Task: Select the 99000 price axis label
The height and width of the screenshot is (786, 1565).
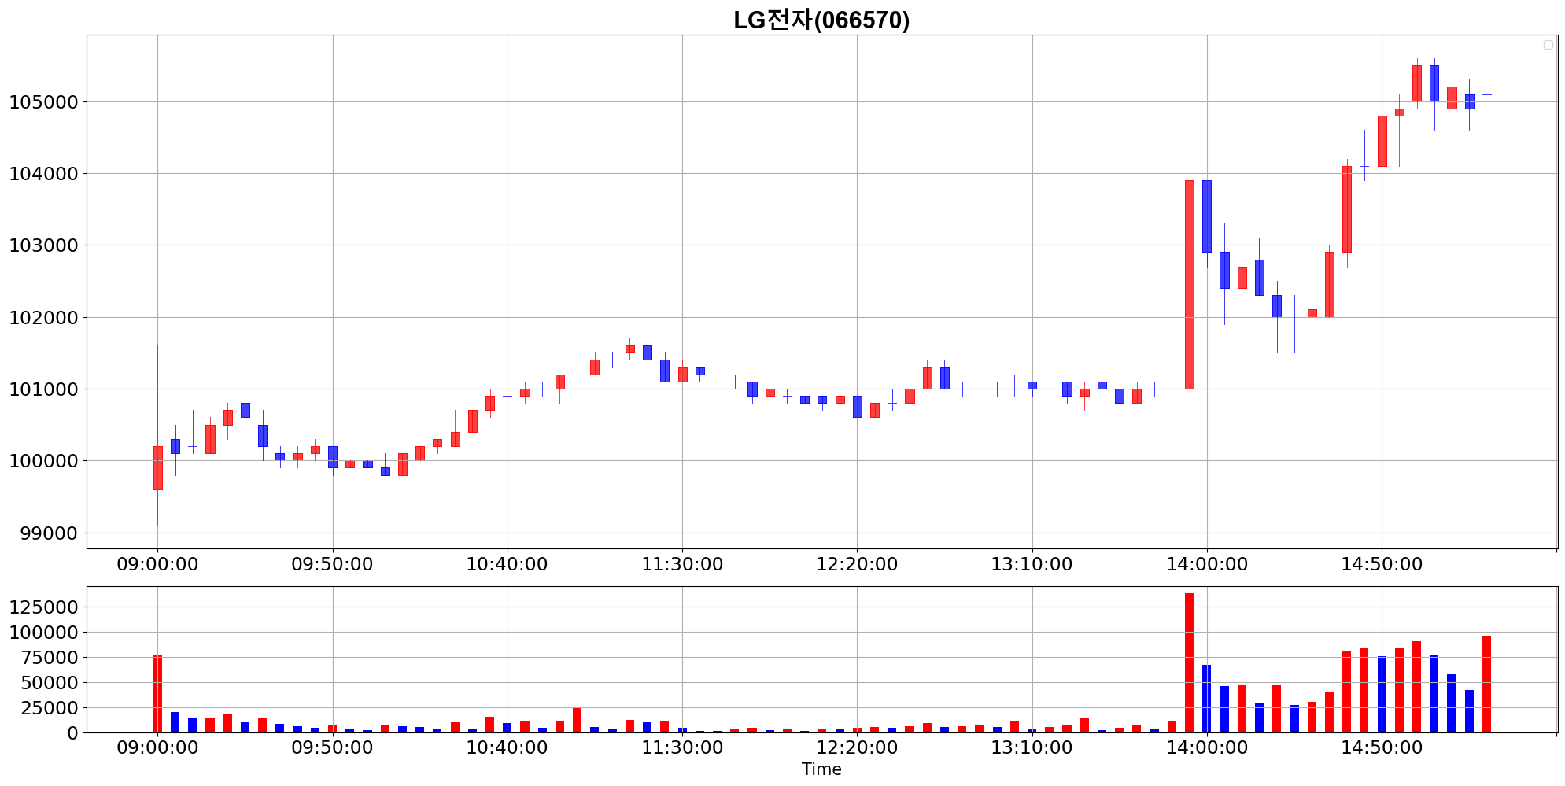Action: coord(49,533)
